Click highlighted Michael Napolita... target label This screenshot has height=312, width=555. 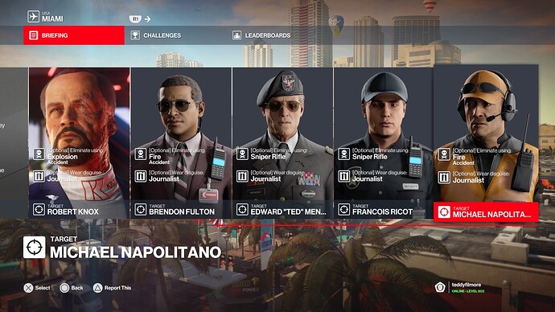tap(486, 212)
